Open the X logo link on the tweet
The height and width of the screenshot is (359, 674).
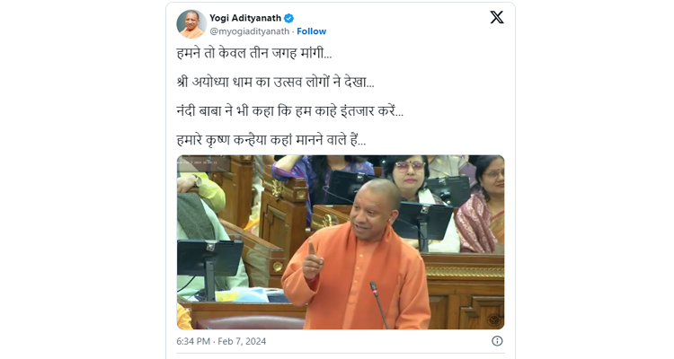click(497, 18)
